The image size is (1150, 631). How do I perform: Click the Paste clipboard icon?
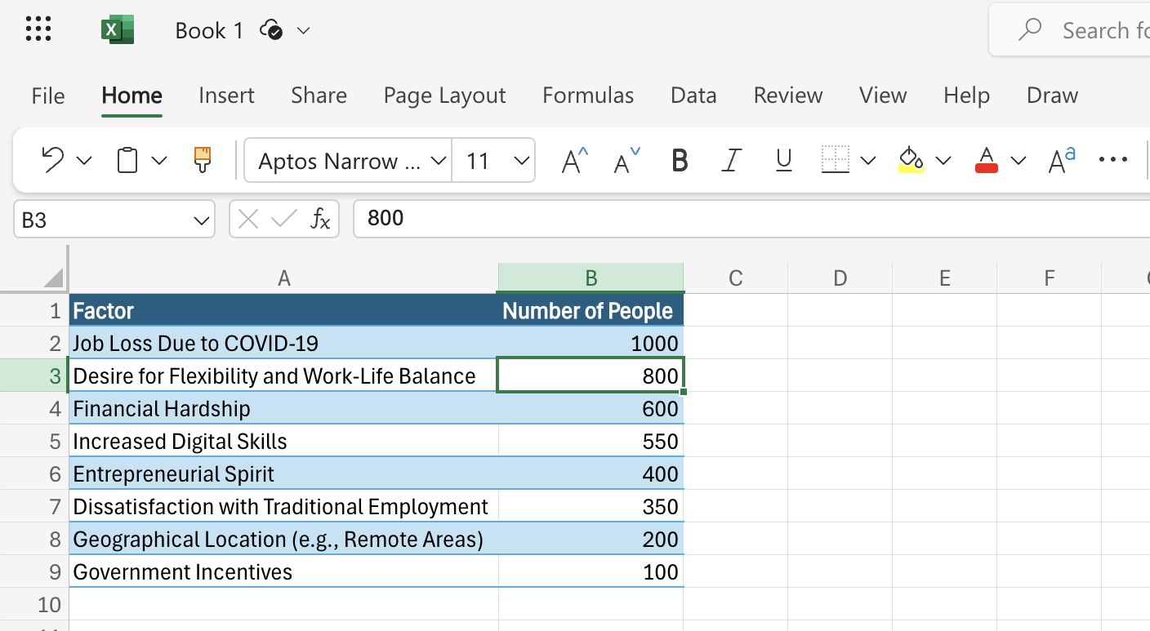coord(127,160)
